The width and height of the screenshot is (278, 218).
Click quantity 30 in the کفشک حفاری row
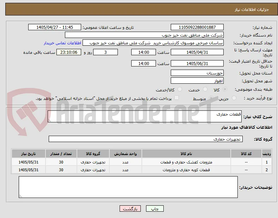61,162
